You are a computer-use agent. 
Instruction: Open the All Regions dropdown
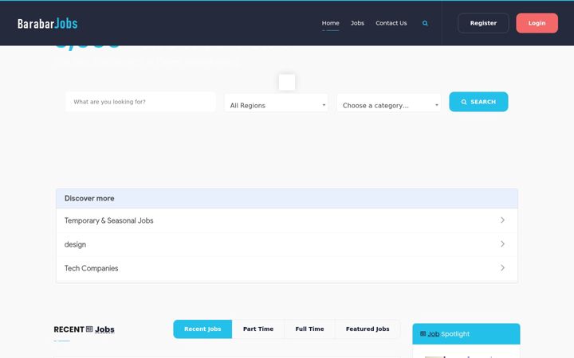[x=276, y=103]
